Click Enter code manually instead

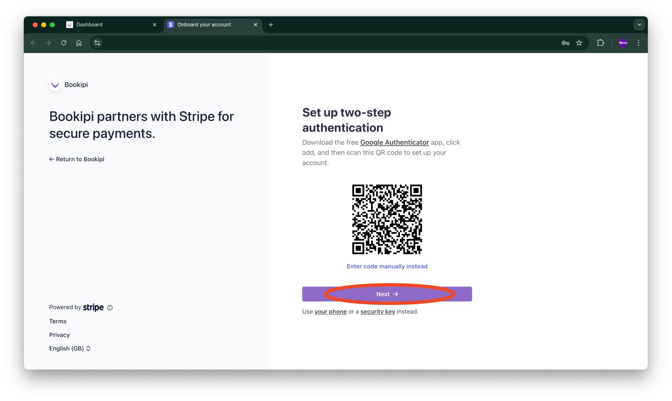tap(387, 266)
